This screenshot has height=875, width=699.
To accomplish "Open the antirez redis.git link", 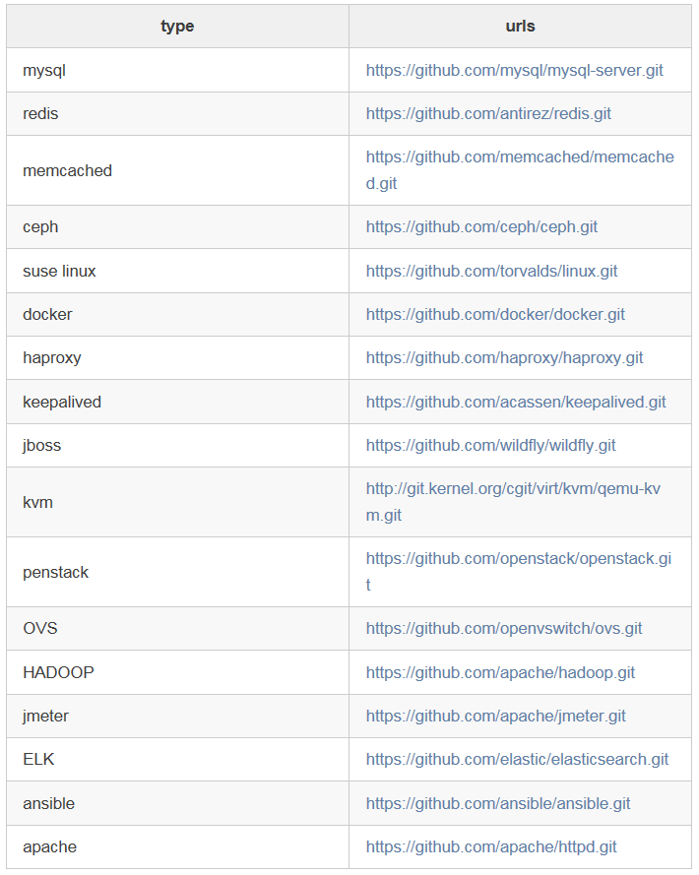I will point(488,114).
